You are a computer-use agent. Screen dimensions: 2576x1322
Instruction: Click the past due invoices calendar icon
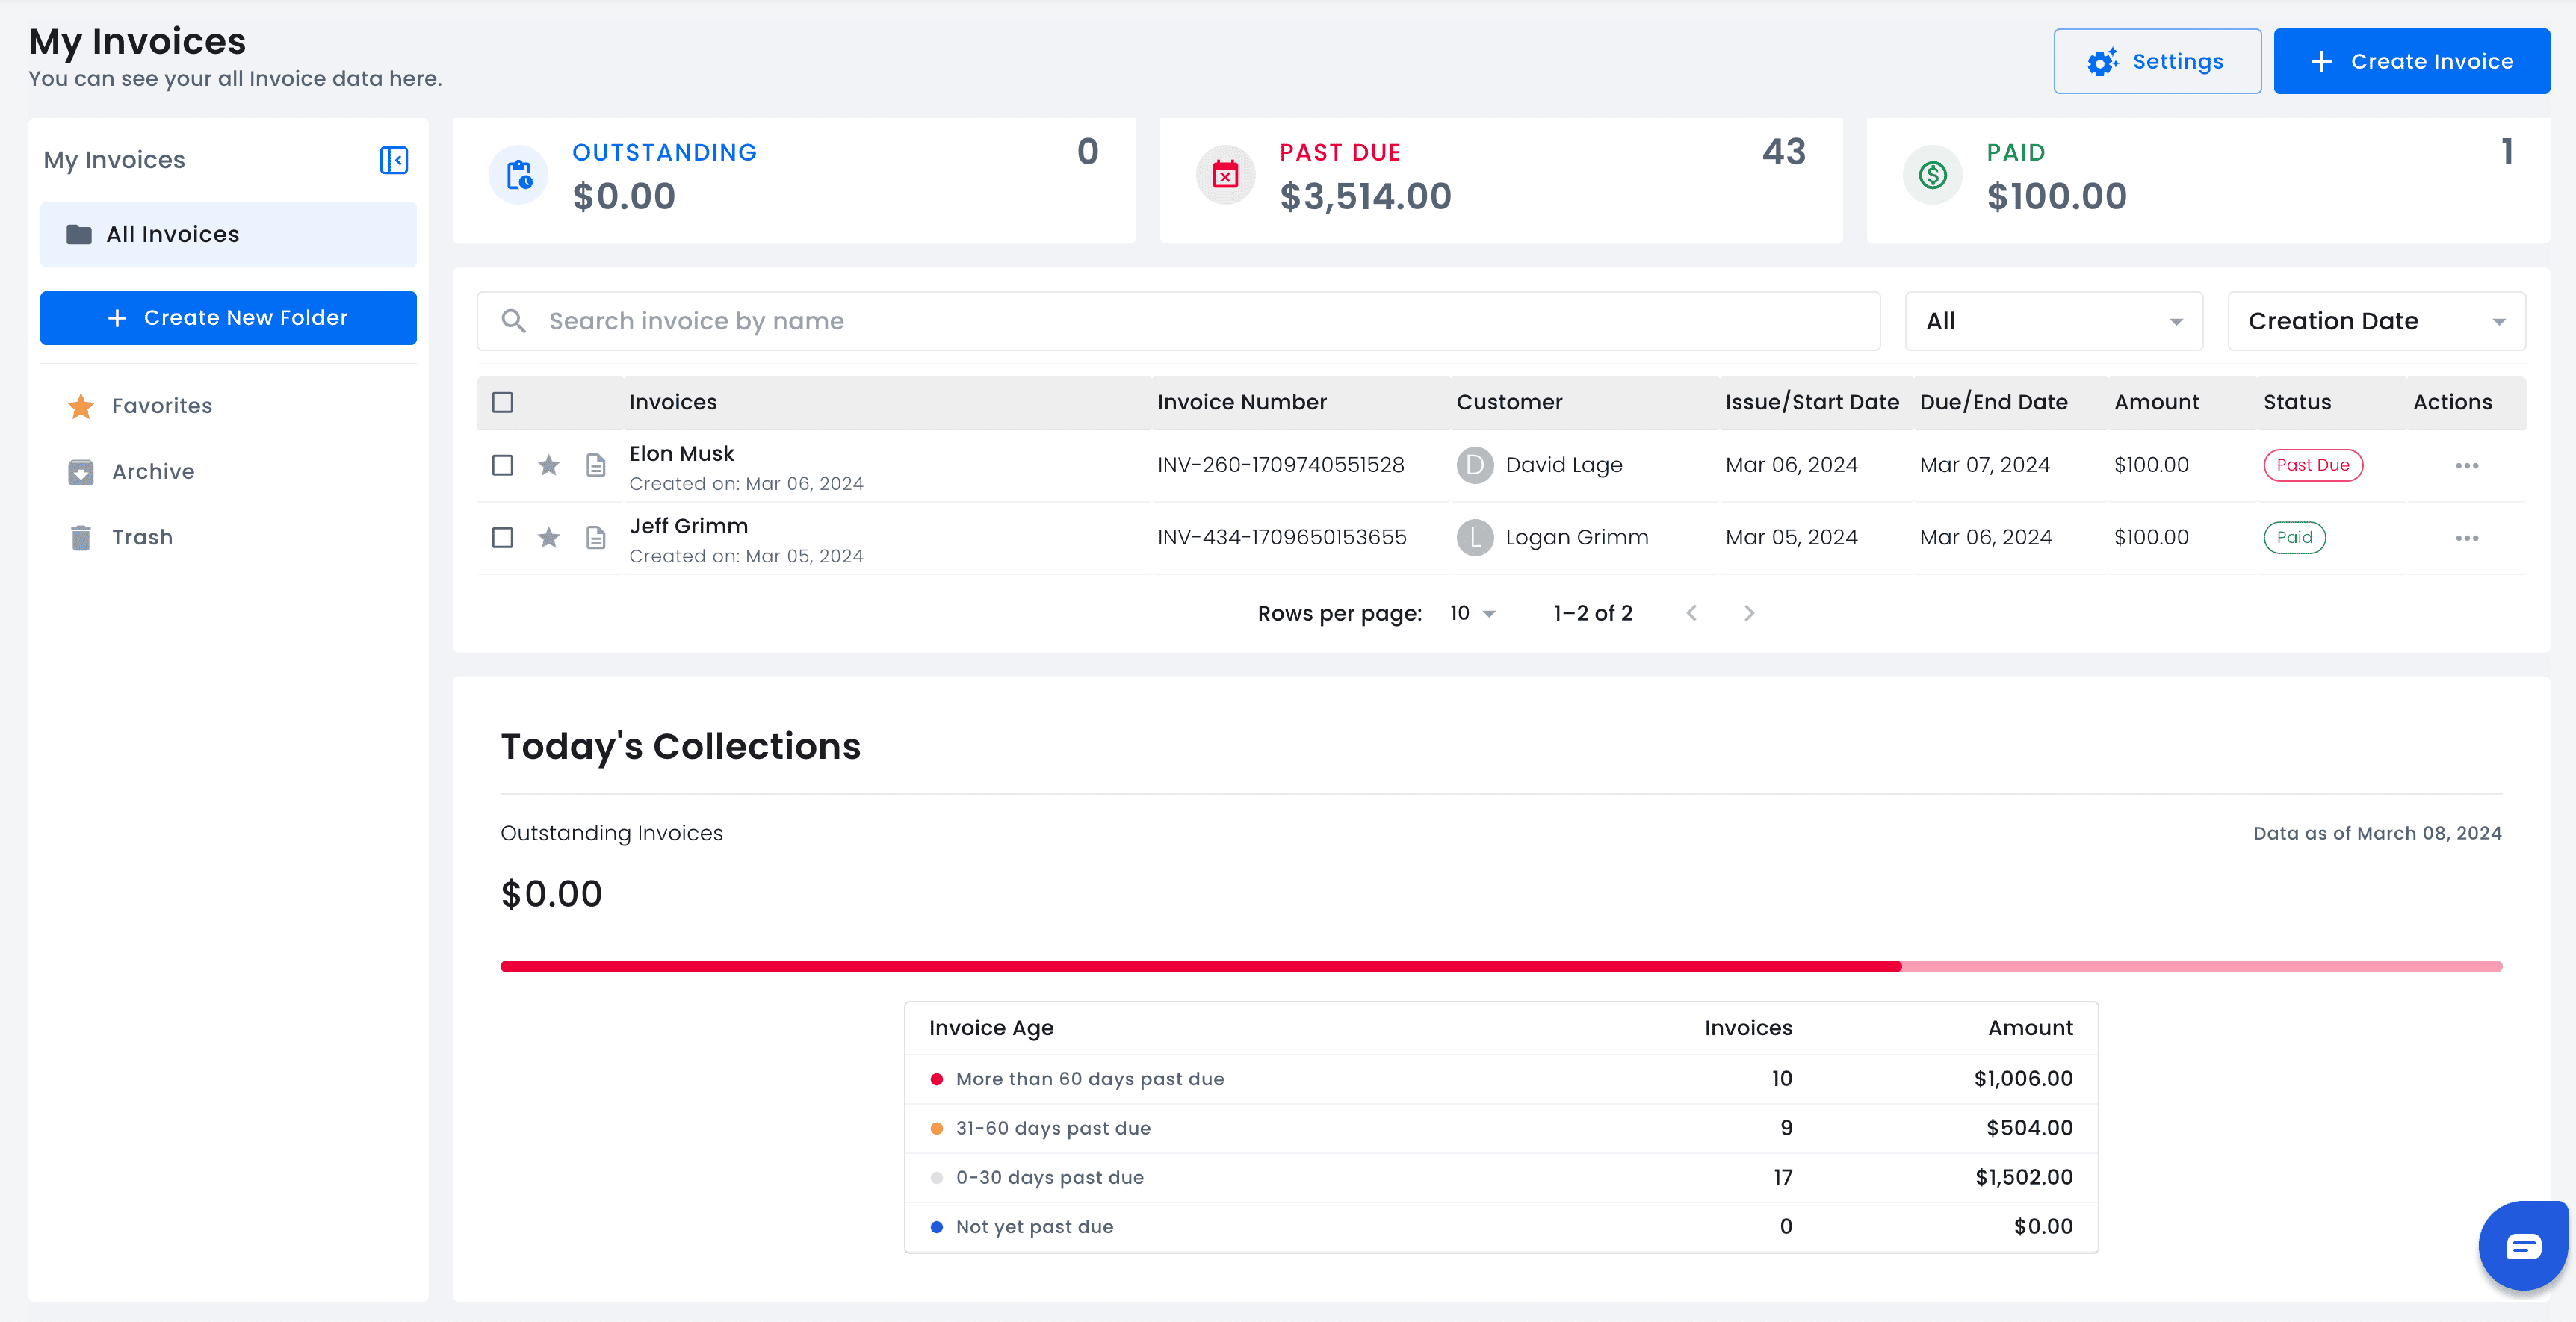click(x=1226, y=176)
